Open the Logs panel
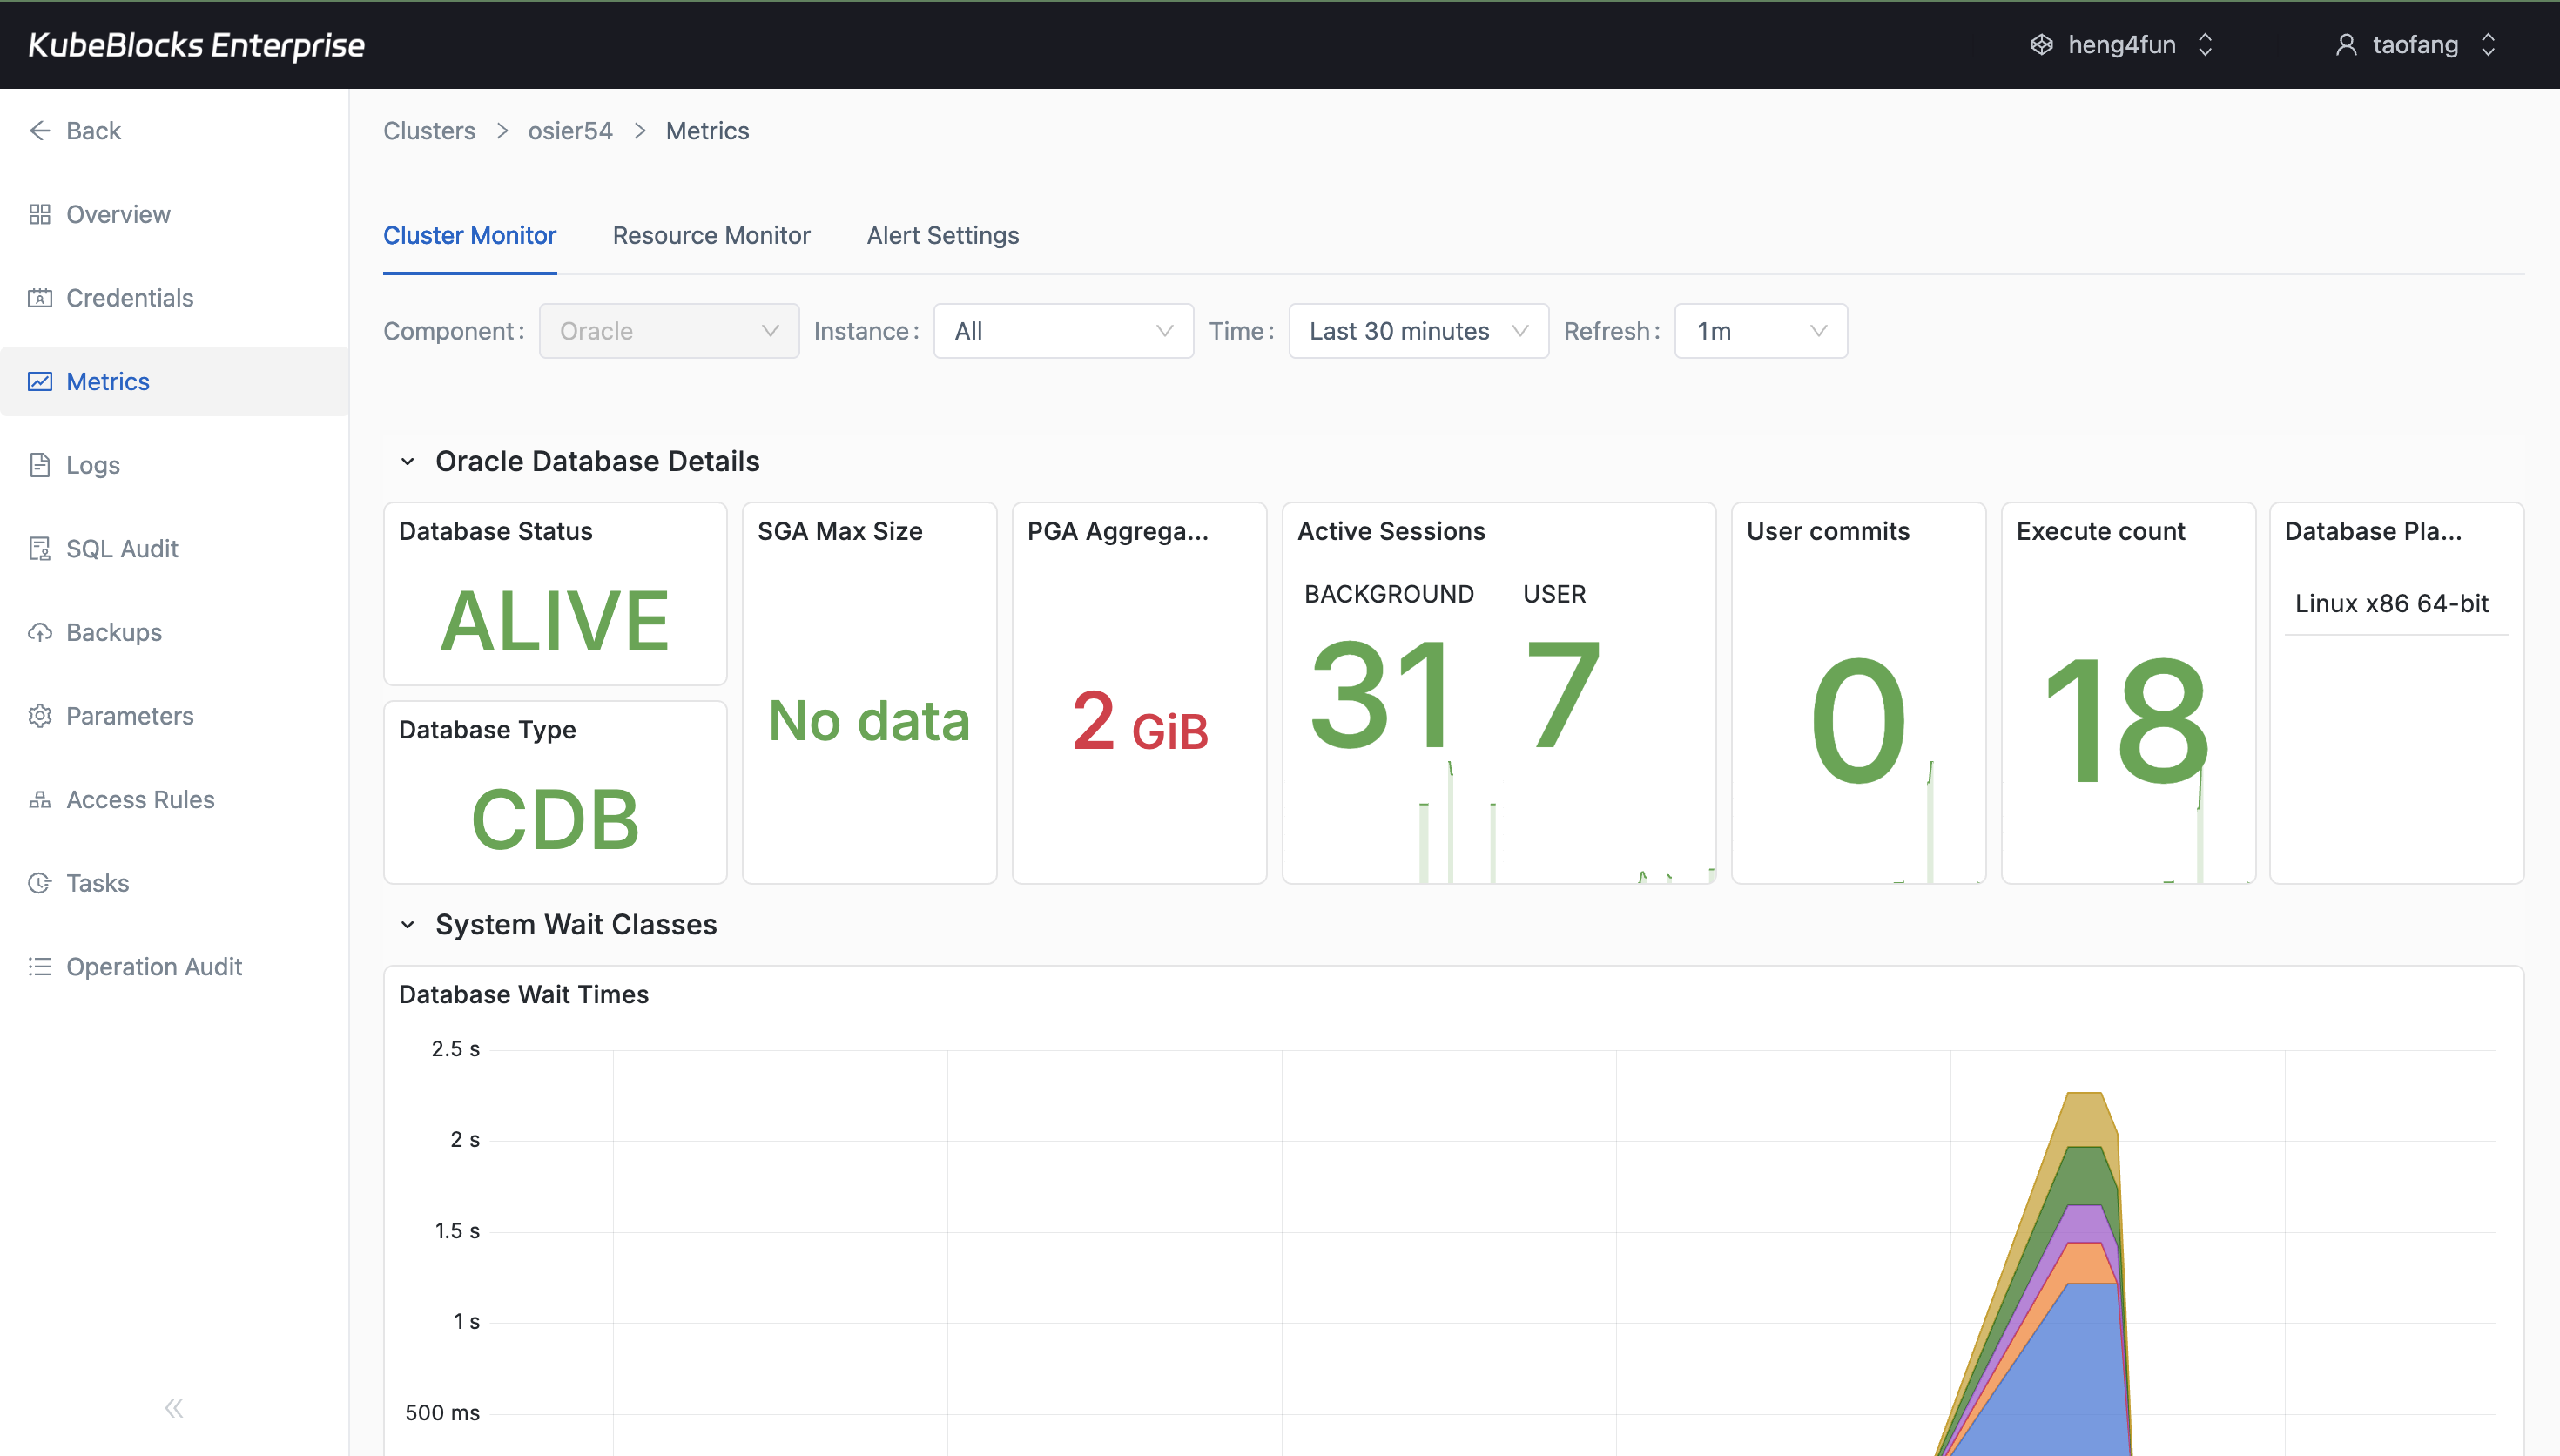The height and width of the screenshot is (1456, 2560). tap(92, 464)
